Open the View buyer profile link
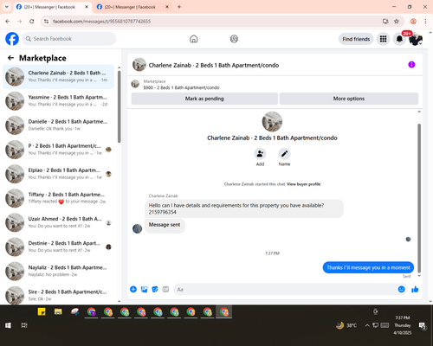 [x=303, y=184]
